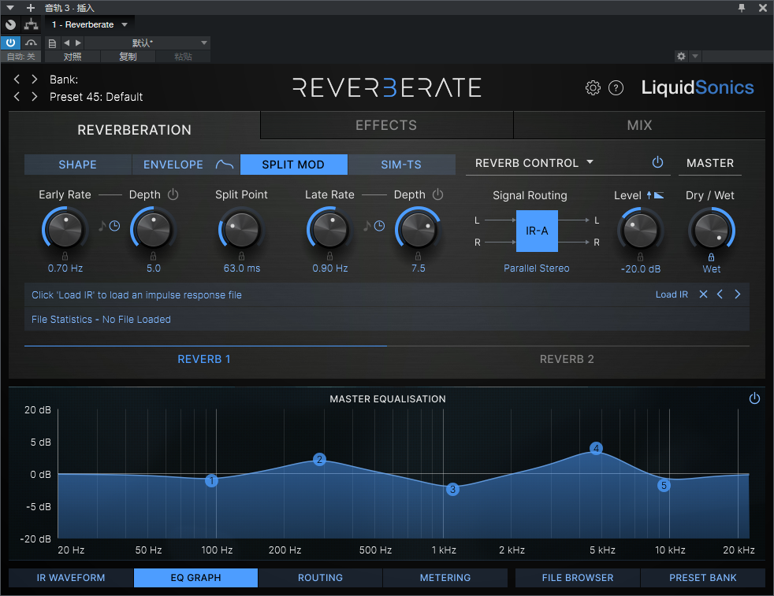Toggle the Late Depth modulation power button

pos(438,194)
